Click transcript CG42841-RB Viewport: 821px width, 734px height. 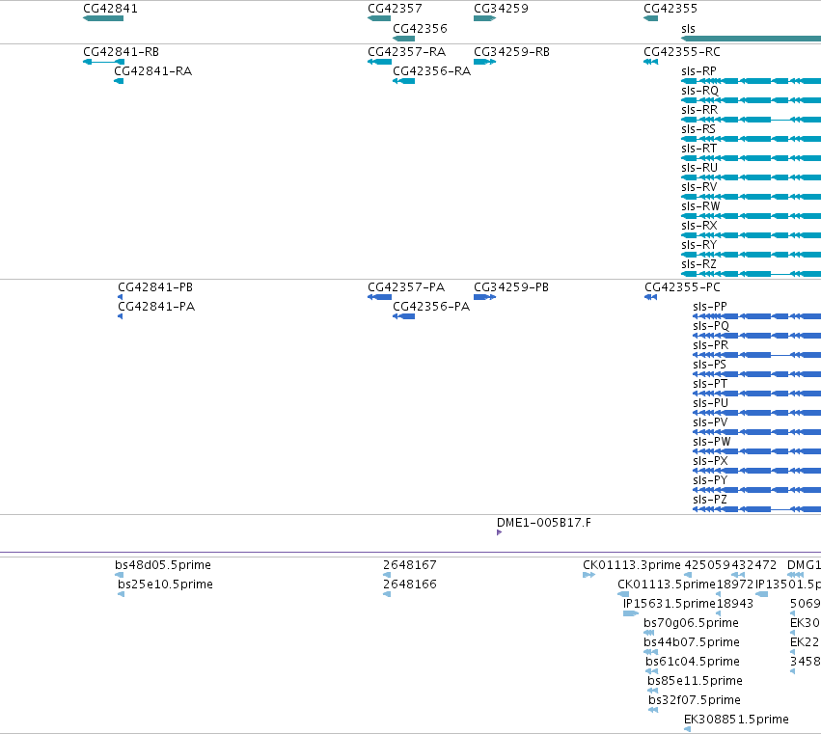point(103,62)
